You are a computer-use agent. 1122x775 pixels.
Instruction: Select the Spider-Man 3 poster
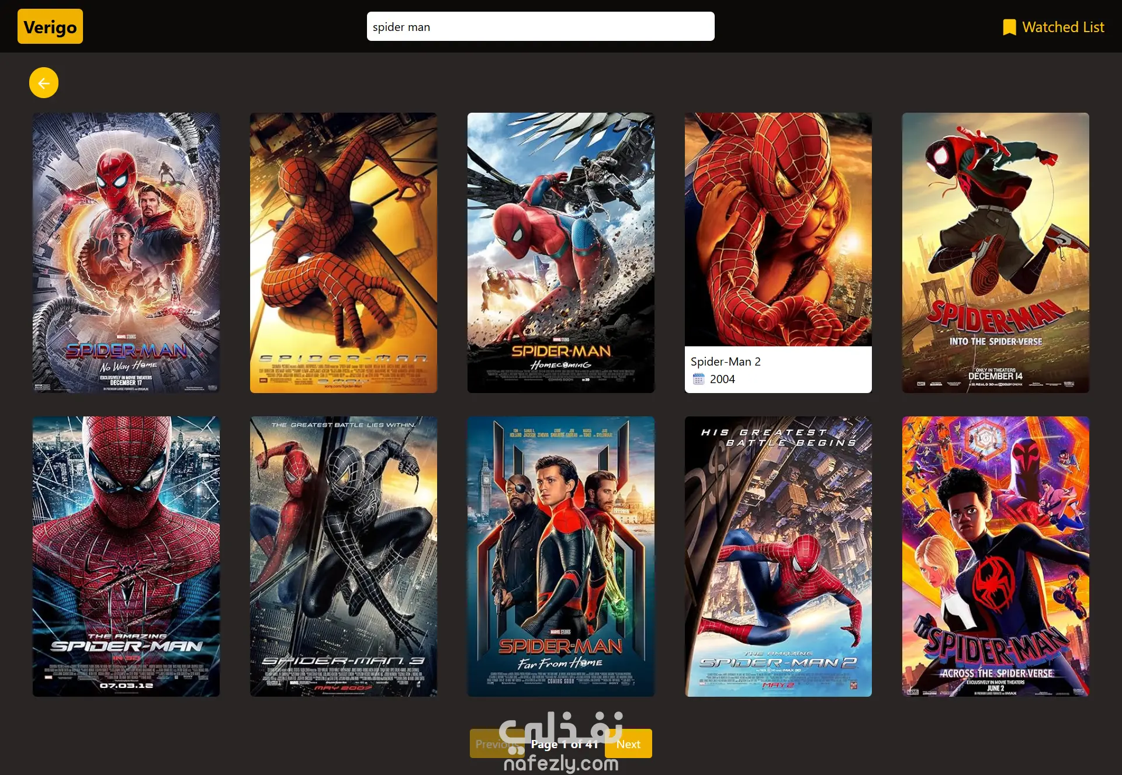click(344, 556)
